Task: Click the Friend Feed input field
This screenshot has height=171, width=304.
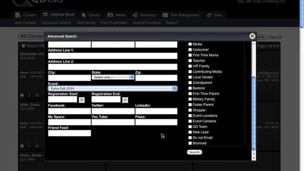Action: (x=69, y=133)
